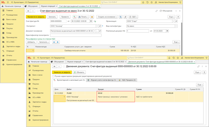Click notifications bell in front window header

(169, 58)
